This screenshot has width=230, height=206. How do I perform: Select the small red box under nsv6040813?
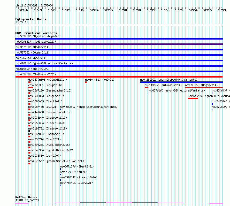[x=86, y=82]
